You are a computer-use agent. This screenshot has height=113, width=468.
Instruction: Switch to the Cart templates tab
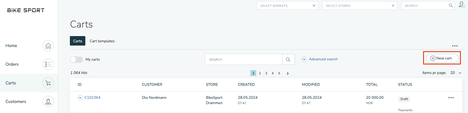click(x=102, y=41)
